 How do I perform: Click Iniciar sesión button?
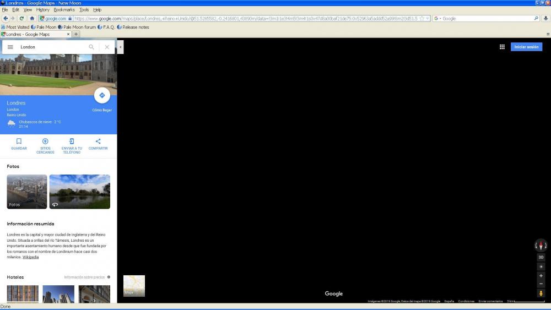click(526, 47)
